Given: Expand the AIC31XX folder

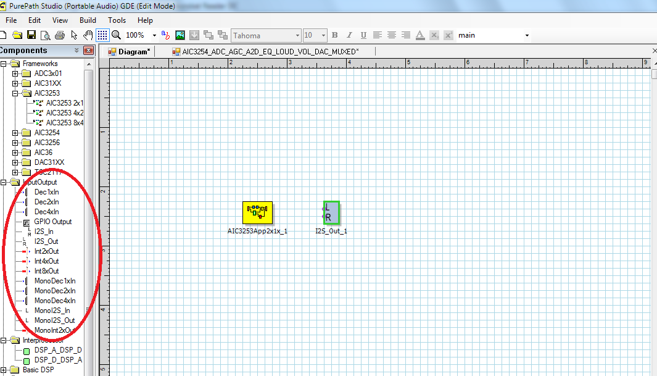Looking at the screenshot, I should coord(15,83).
